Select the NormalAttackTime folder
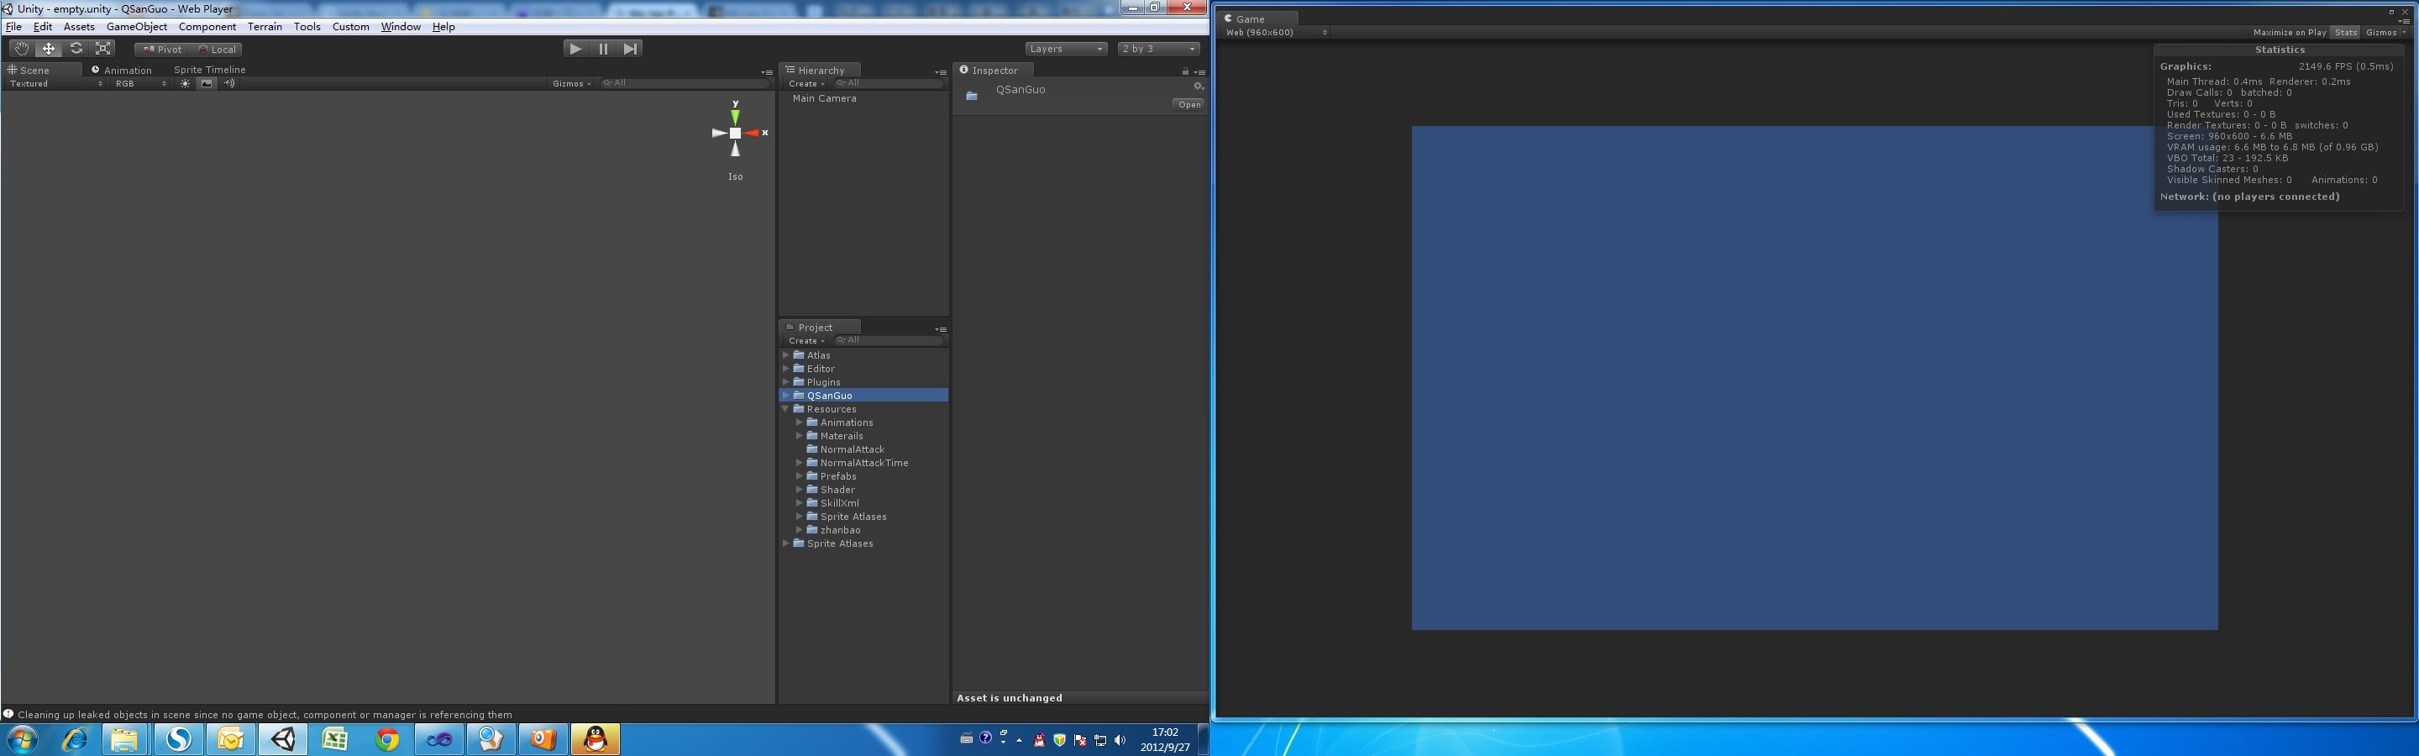 pos(864,463)
